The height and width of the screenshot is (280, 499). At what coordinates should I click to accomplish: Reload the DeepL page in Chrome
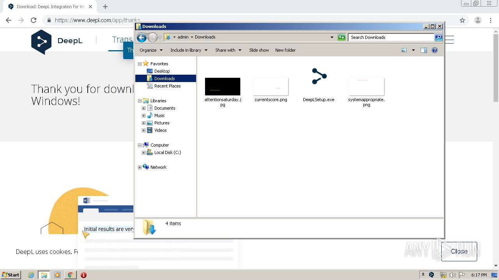34,20
